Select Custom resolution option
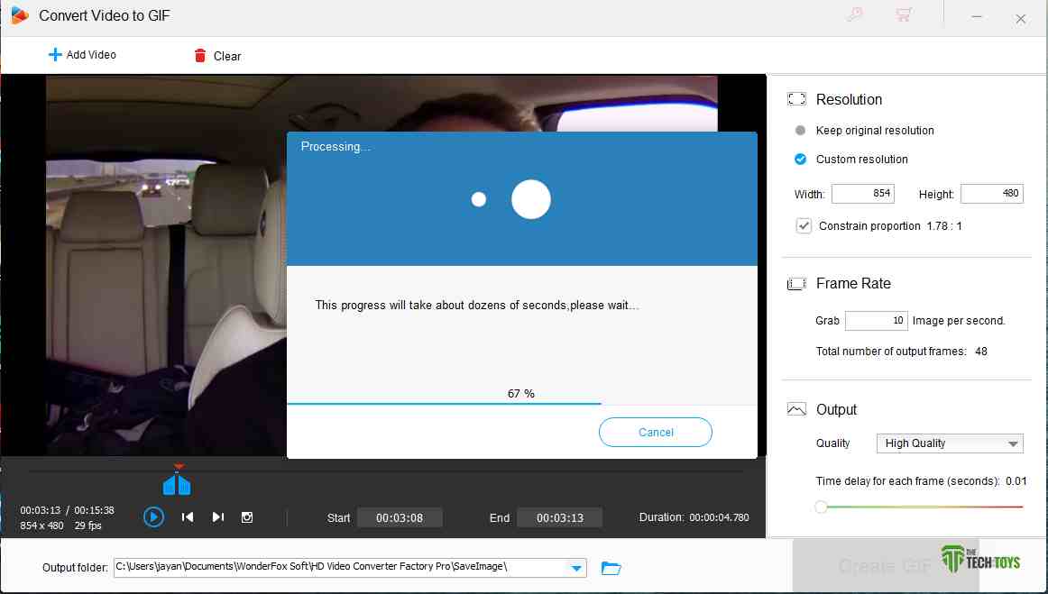Viewport: 1048px width, 594px height. pos(800,159)
